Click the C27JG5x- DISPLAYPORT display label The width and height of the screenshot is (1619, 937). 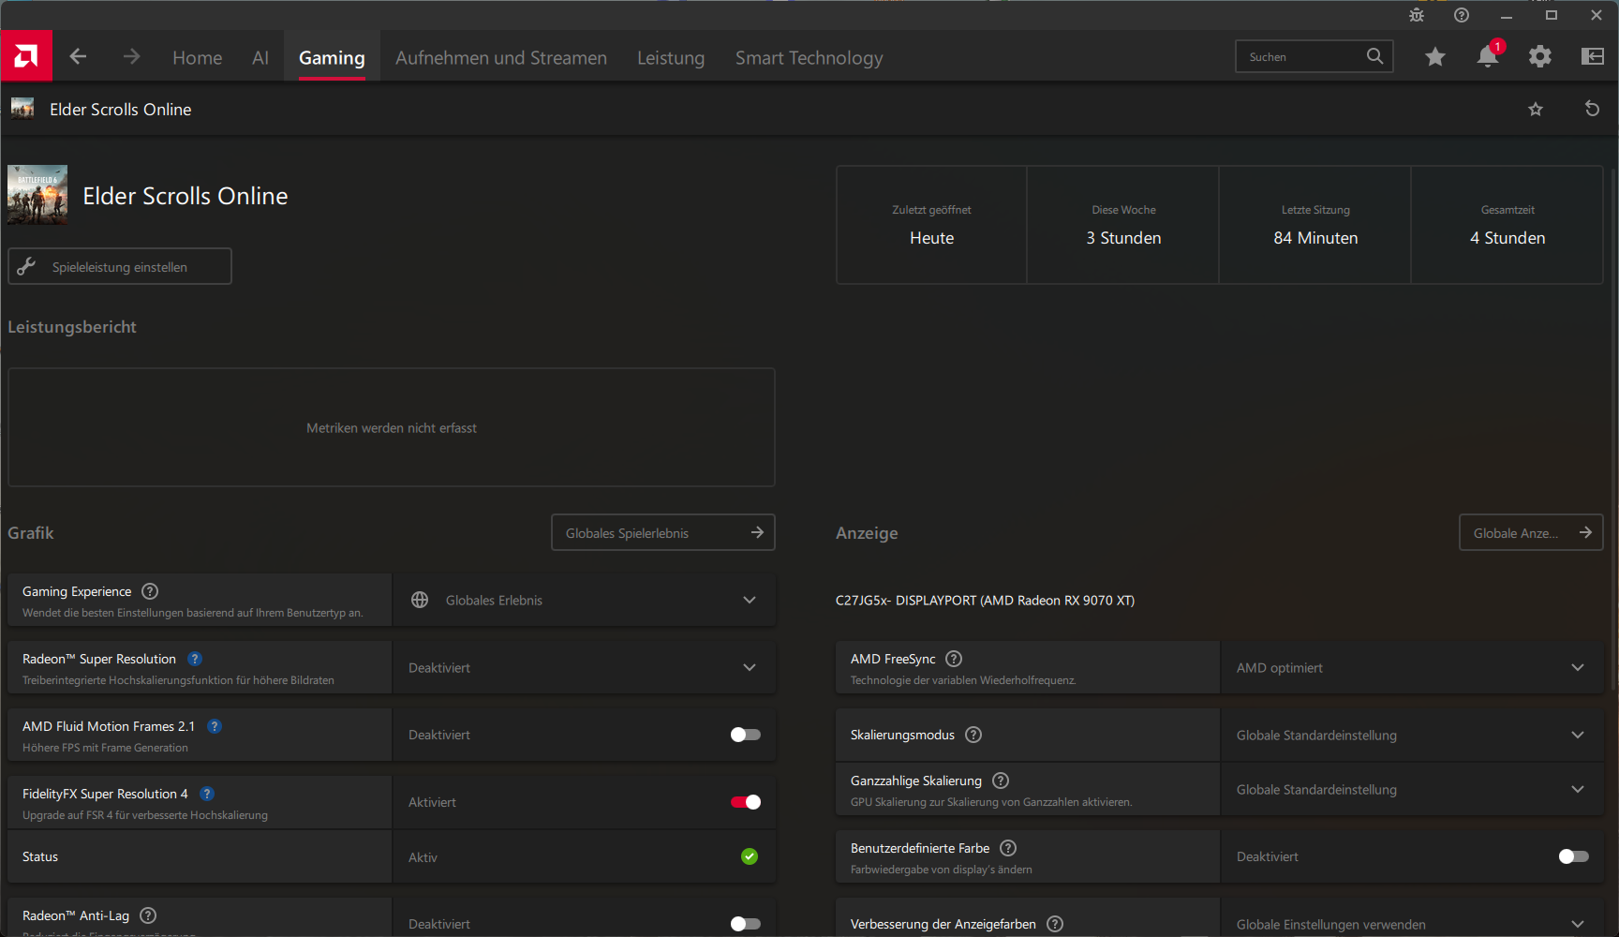(985, 601)
